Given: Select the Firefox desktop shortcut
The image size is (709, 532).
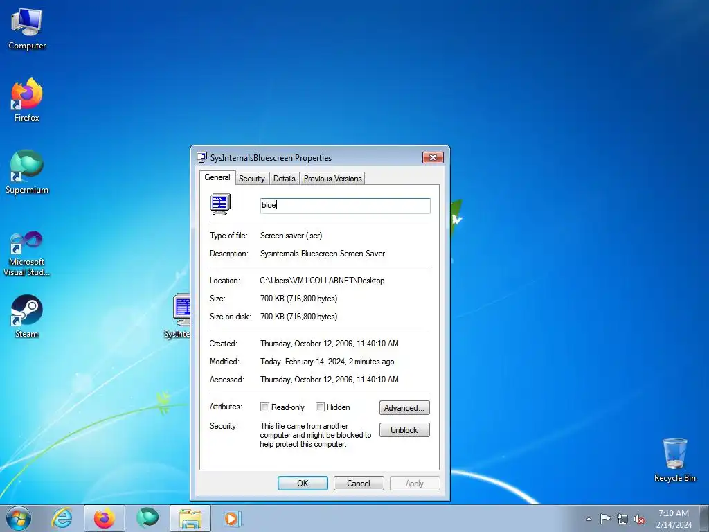Looking at the screenshot, I should 27,100.
